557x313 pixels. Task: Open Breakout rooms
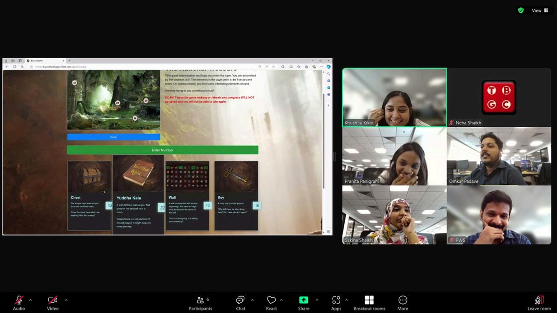[x=370, y=303]
